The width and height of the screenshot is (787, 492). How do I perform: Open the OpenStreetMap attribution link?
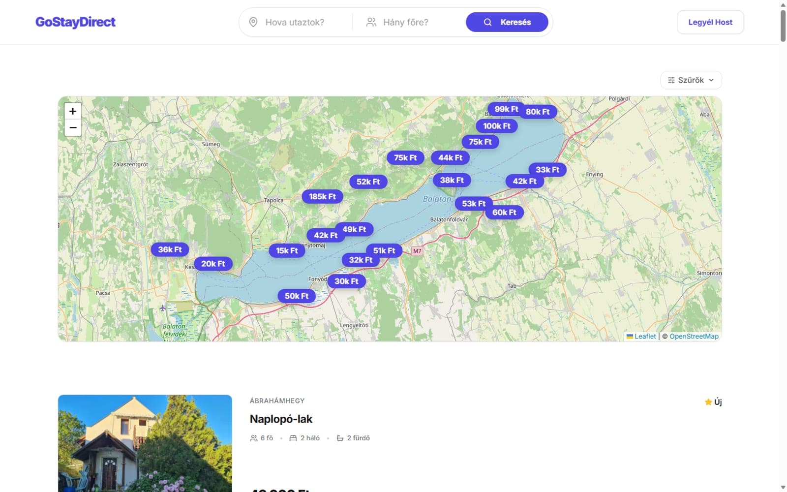click(694, 337)
